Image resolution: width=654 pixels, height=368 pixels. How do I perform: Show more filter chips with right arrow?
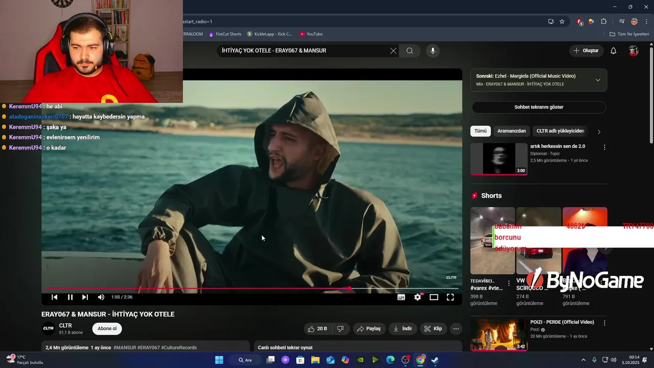tap(599, 131)
